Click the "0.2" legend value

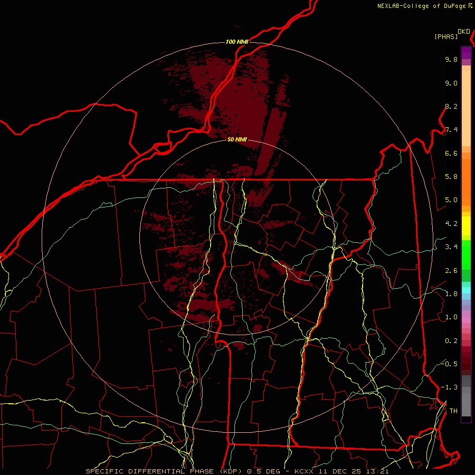(x=451, y=341)
